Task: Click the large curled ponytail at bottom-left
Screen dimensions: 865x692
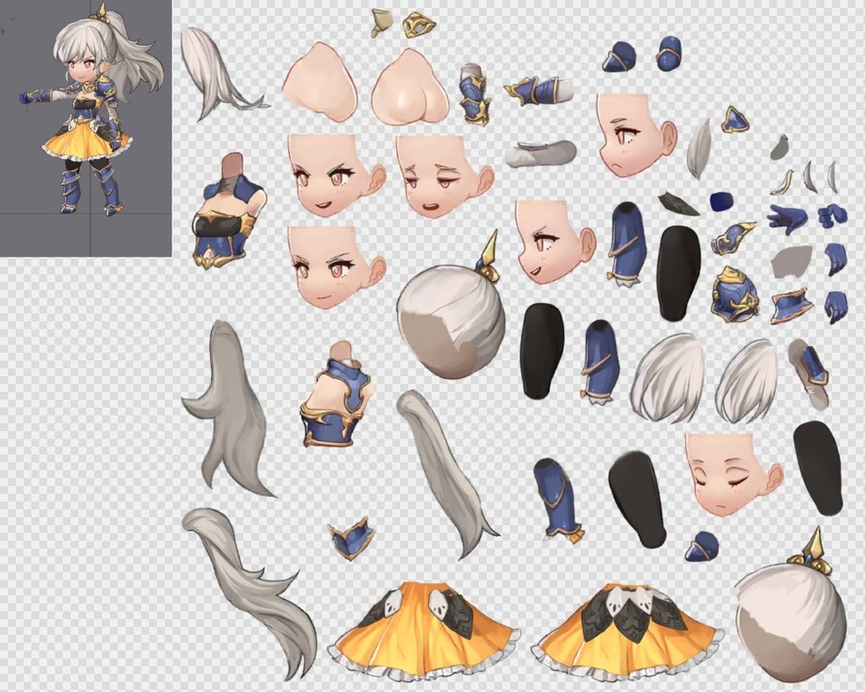Action: click(251, 588)
